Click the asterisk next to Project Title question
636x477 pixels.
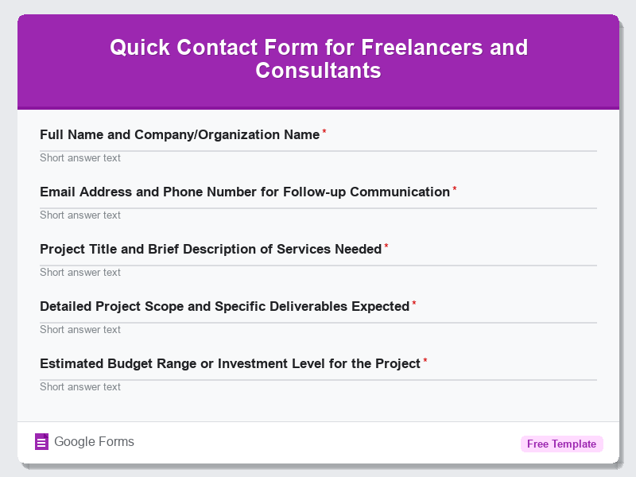point(386,246)
